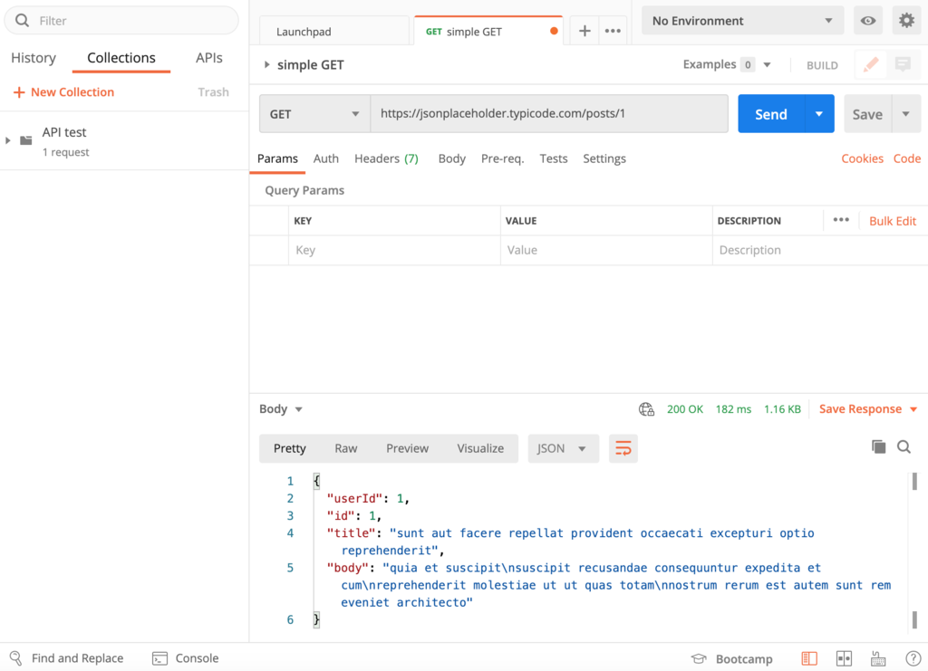Open No Environment dropdown
This screenshot has height=671, width=928.
743,21
